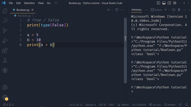The height and width of the screenshot is (107, 191).
Task: Click the value 10 on line 5
Action: [x=38, y=40]
